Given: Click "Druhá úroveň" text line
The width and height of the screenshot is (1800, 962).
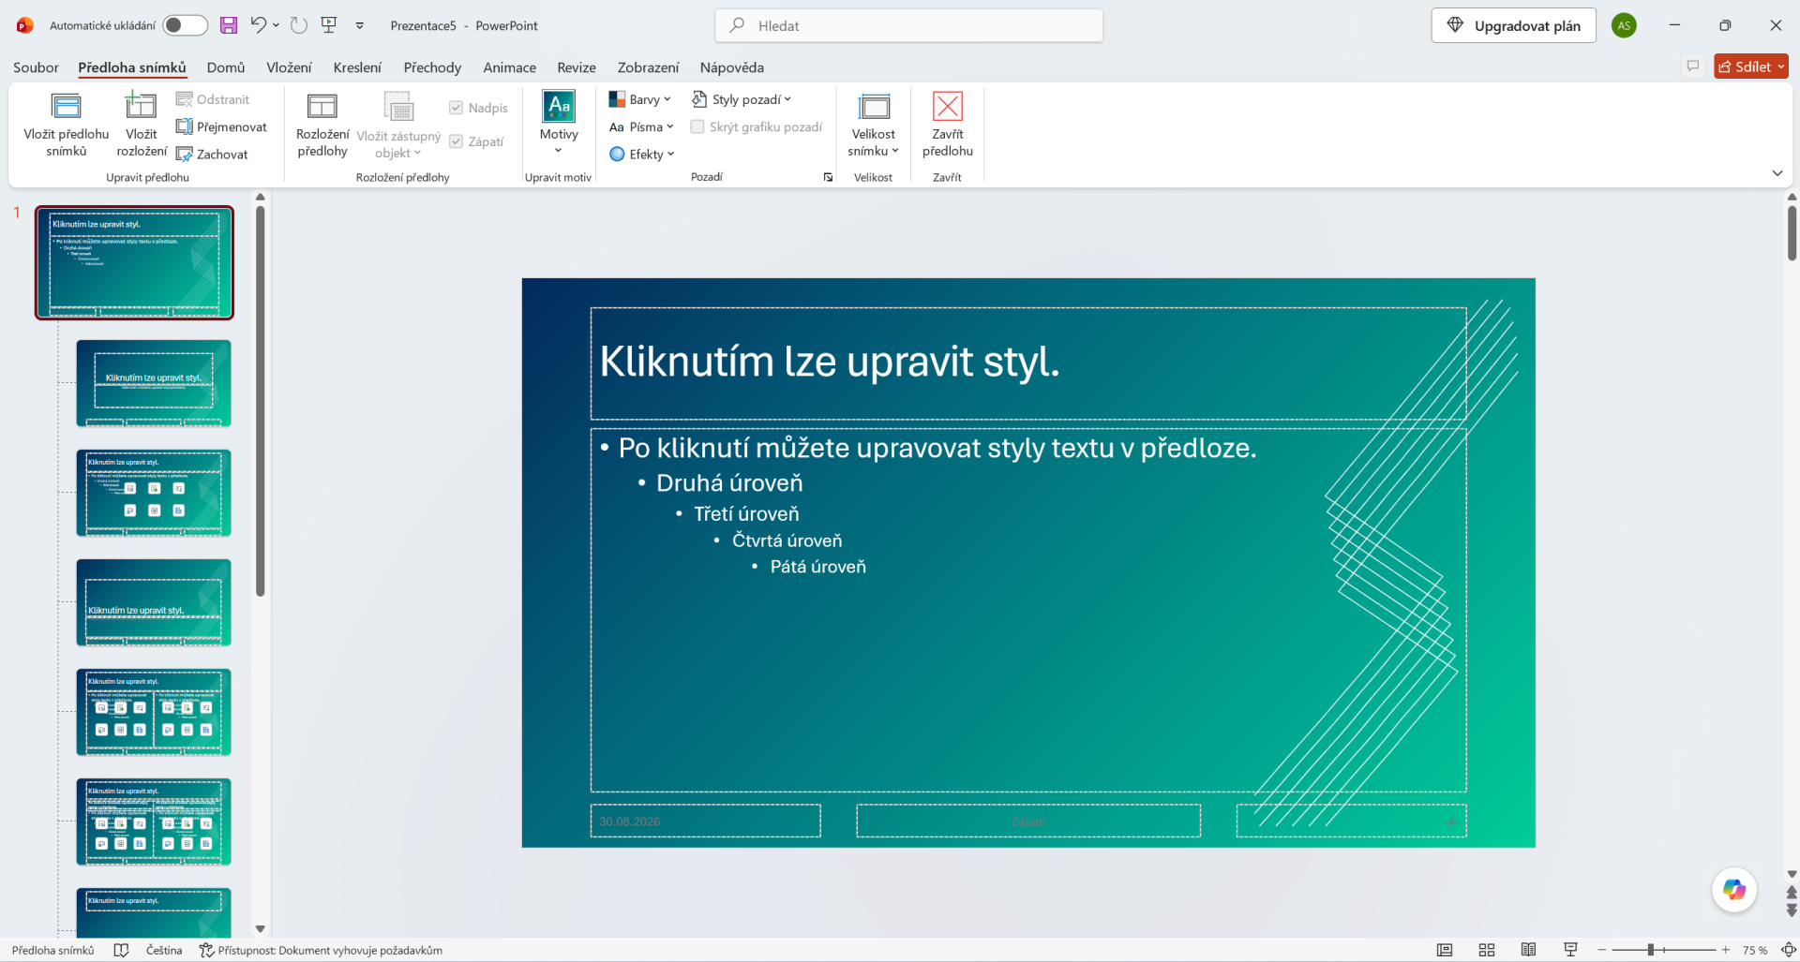Looking at the screenshot, I should pyautogui.click(x=729, y=483).
